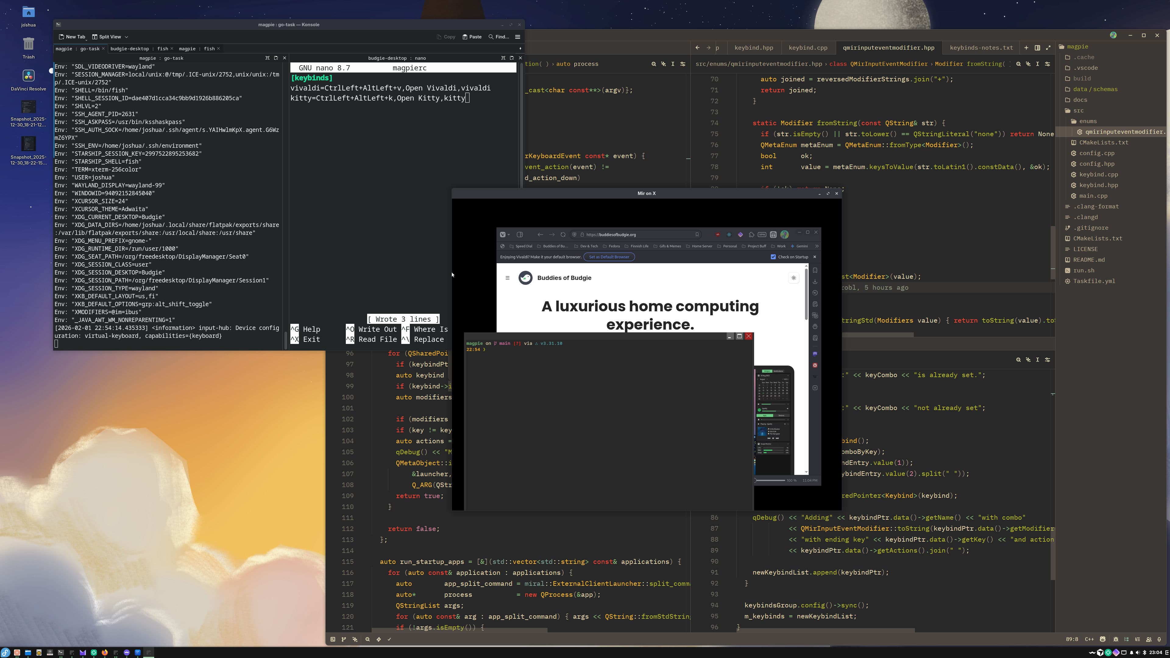Adjust the page zoom slider in Vivaldi status bar
The height and width of the screenshot is (658, 1170).
[x=770, y=480]
